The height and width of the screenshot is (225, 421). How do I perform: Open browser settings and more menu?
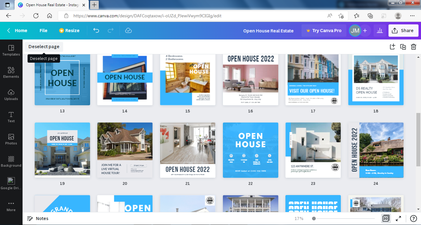click(x=412, y=16)
